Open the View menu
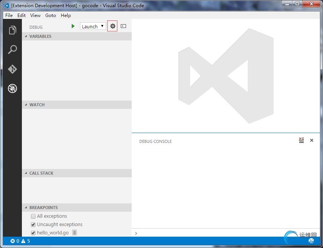The height and width of the screenshot is (248, 323). 35,15
